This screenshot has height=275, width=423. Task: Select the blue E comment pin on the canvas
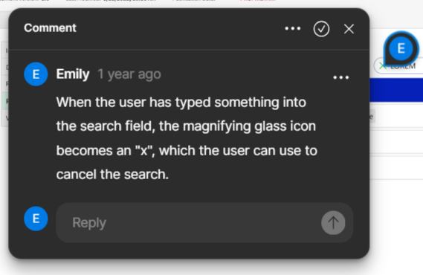(401, 49)
